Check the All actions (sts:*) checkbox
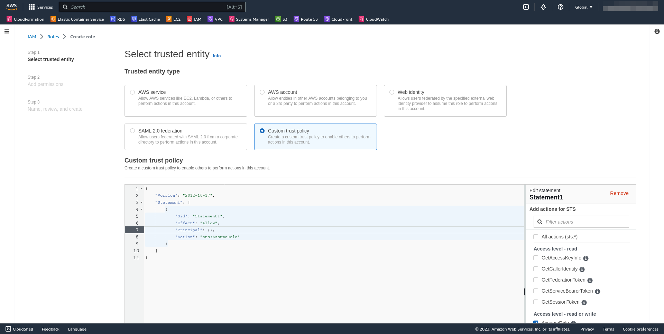The height and width of the screenshot is (334, 664). pyautogui.click(x=536, y=237)
